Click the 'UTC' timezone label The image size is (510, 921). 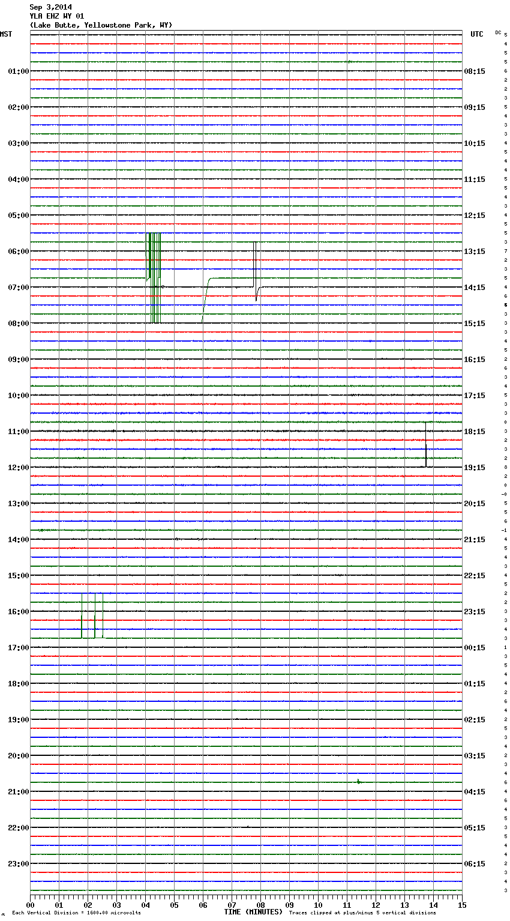pyautogui.click(x=477, y=34)
